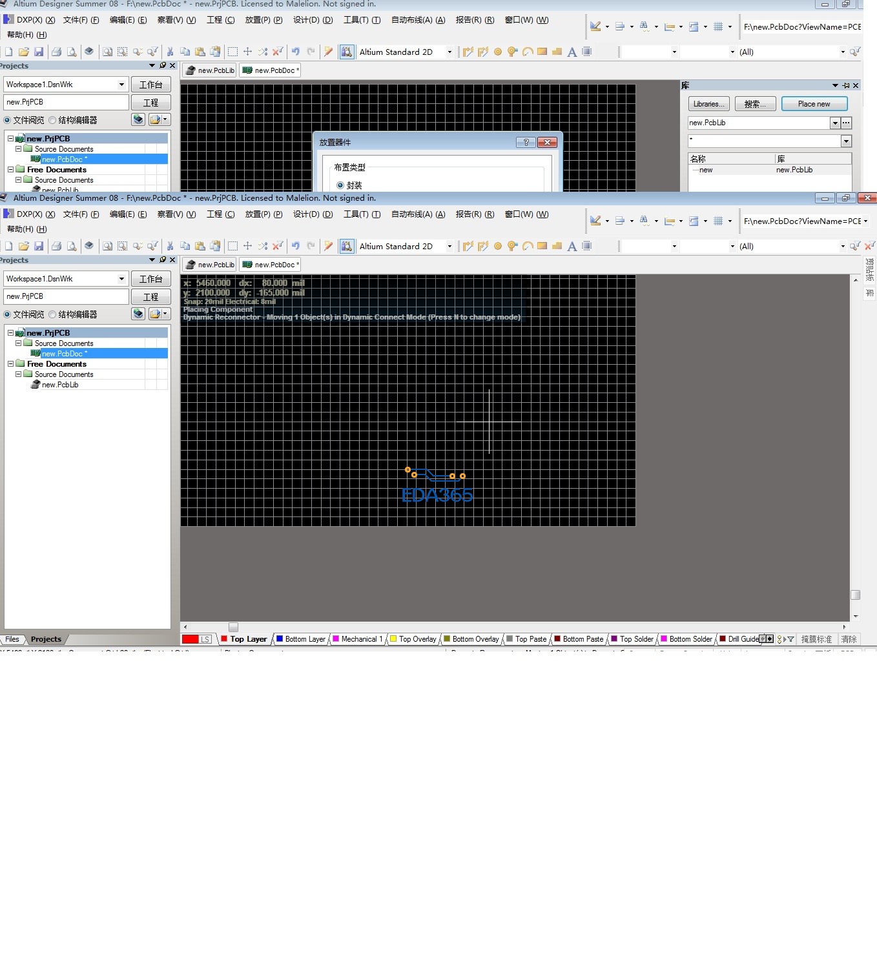Select 文件阅览 radio button in front window Projects panel

pos(8,314)
